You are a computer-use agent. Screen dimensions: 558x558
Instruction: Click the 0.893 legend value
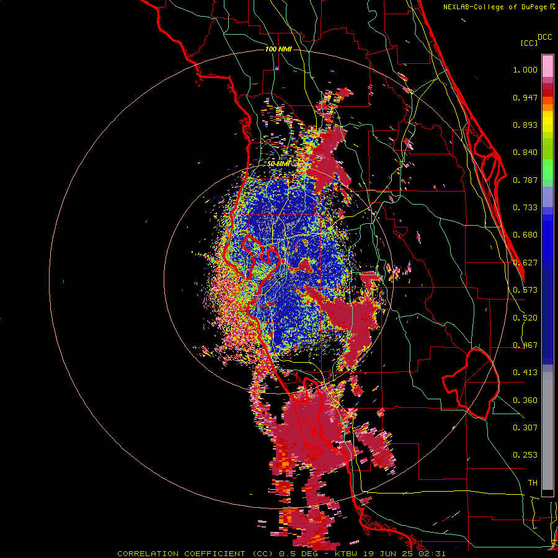525,125
